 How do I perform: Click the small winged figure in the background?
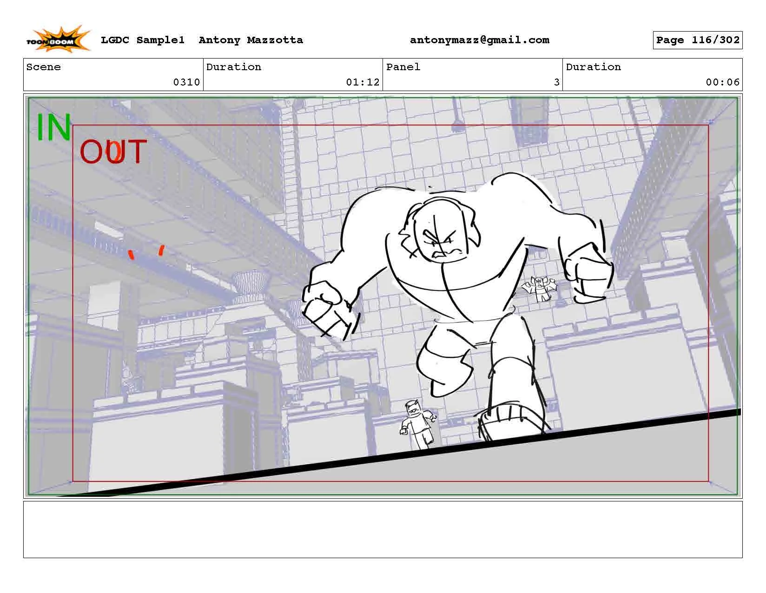(540, 289)
